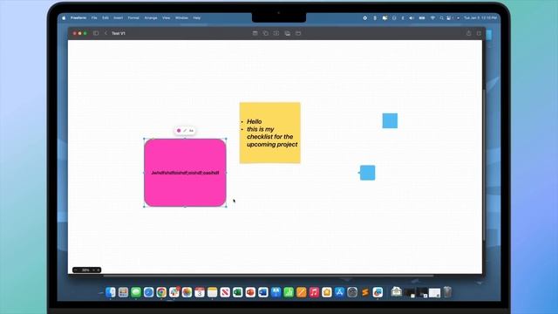Select the upper blue square shape
This screenshot has width=558, height=314.
390,120
